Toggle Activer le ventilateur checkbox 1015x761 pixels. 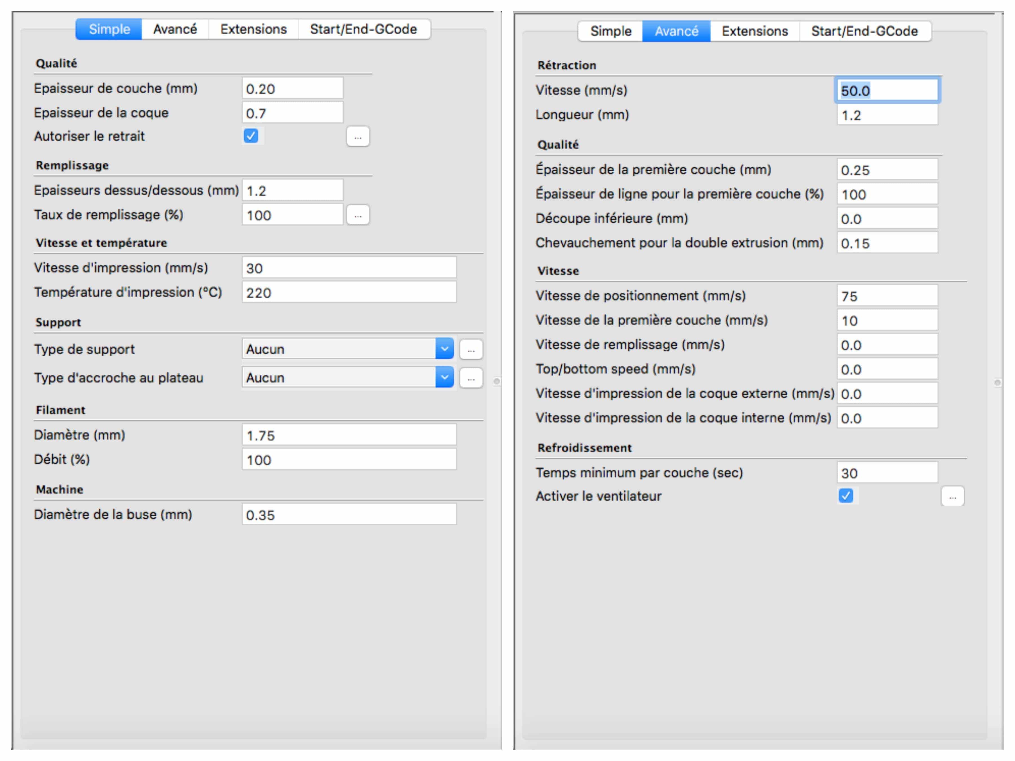(x=846, y=496)
